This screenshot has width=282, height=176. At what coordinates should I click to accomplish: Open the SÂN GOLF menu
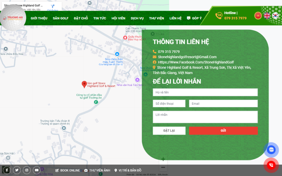coord(61,18)
